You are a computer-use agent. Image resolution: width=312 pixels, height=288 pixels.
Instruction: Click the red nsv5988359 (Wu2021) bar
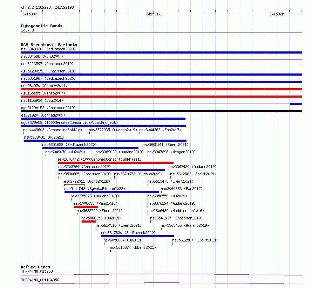[x=89, y=222]
